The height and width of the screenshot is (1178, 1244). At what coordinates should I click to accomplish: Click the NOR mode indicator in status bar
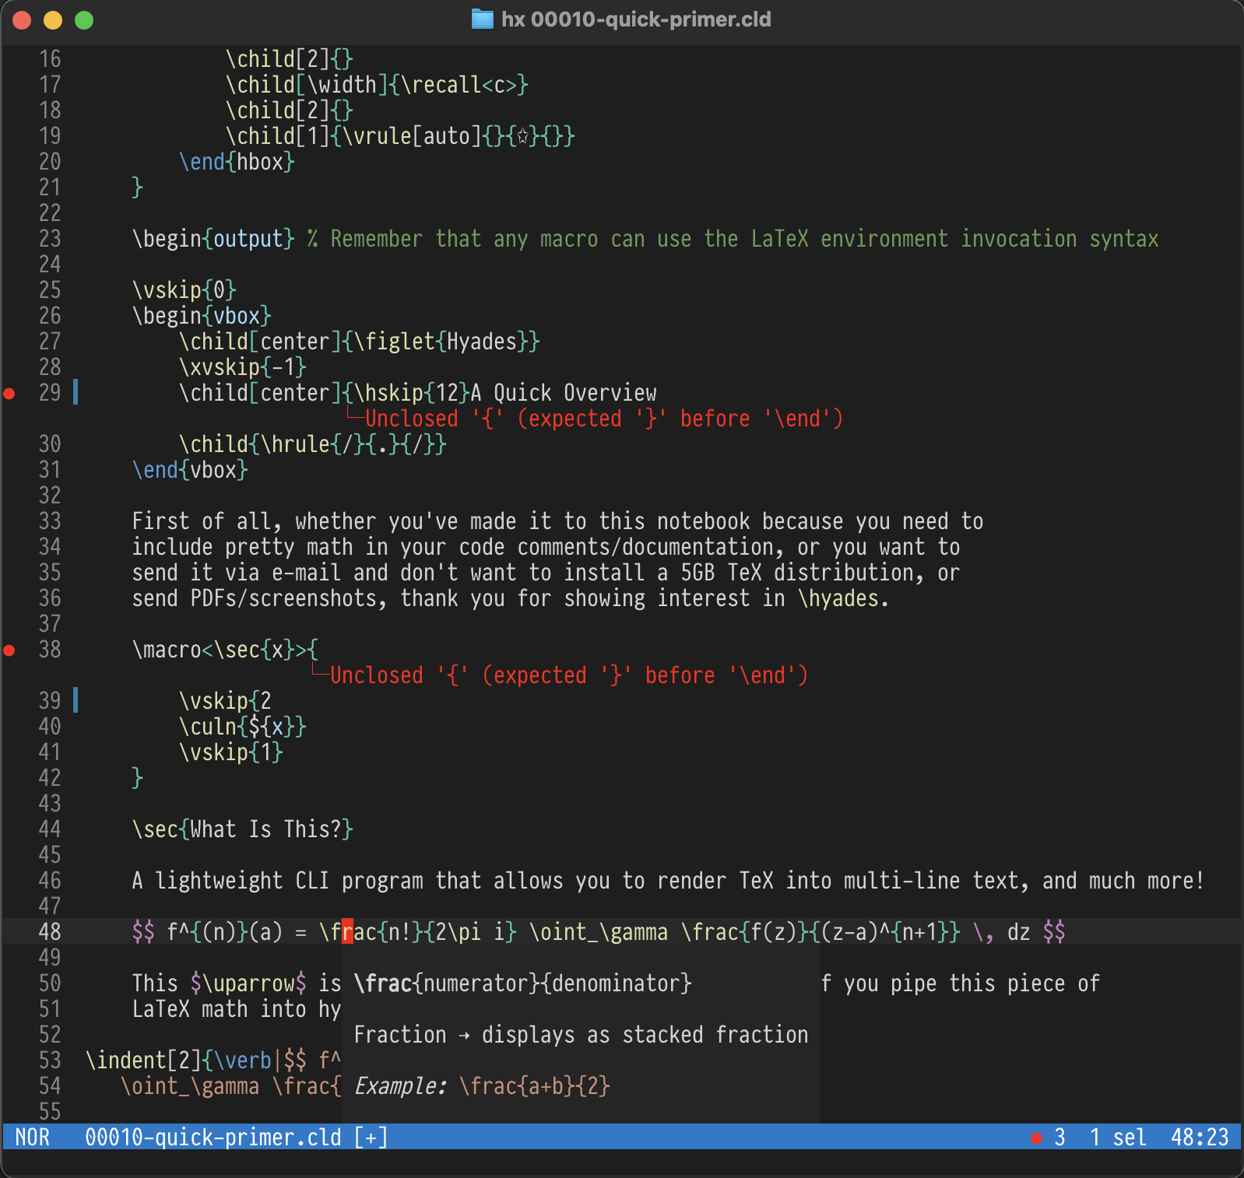pyautogui.click(x=32, y=1138)
